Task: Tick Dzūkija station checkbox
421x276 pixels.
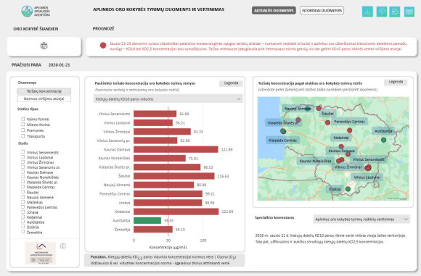Action: click(x=23, y=227)
